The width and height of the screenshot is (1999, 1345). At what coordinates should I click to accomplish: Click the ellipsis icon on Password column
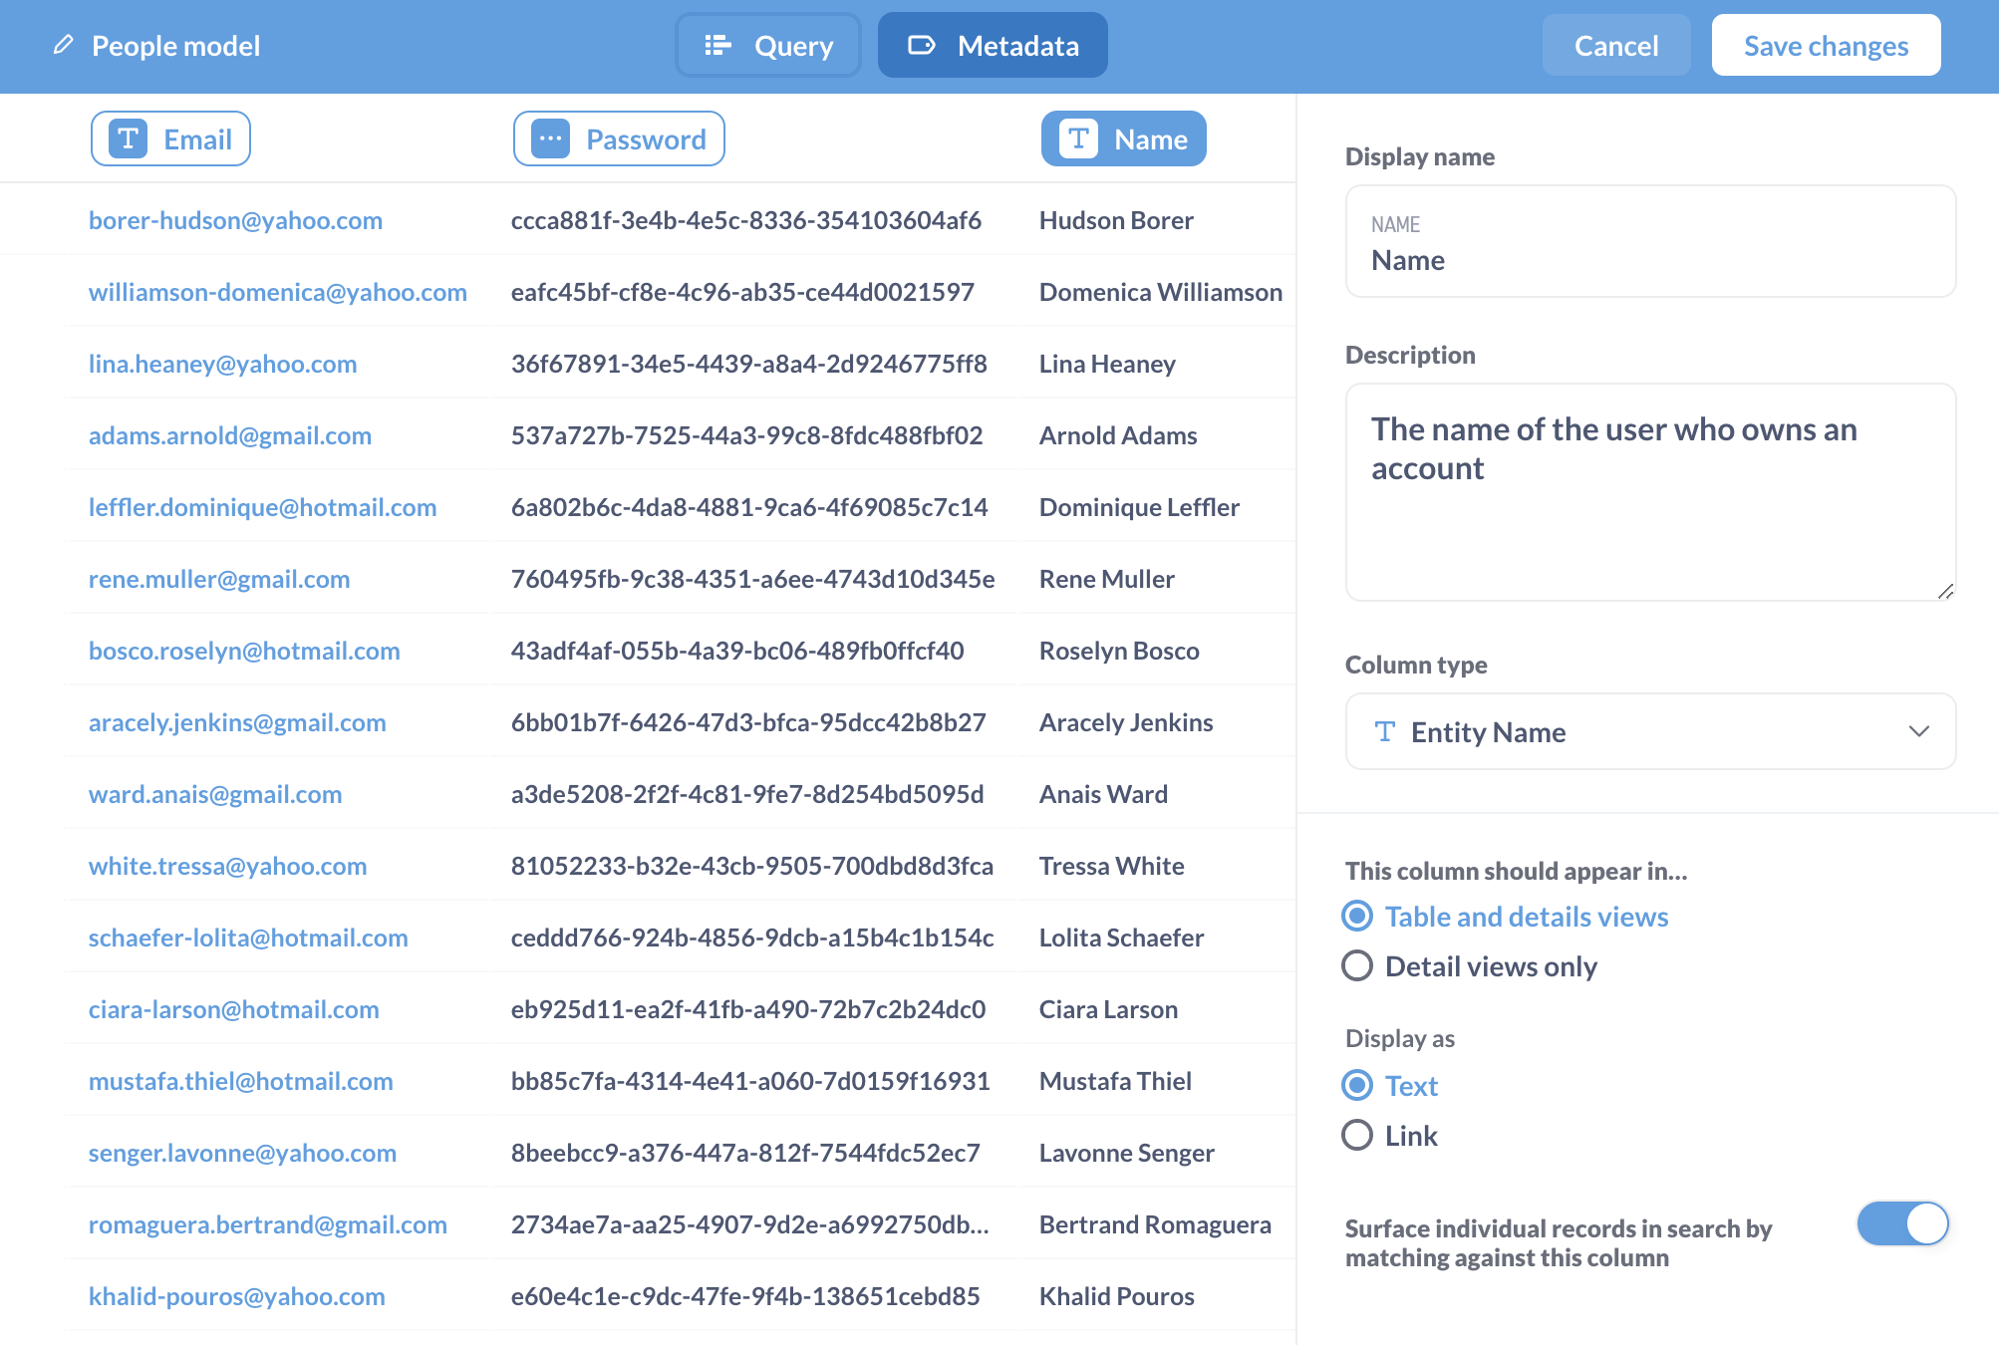click(x=550, y=138)
